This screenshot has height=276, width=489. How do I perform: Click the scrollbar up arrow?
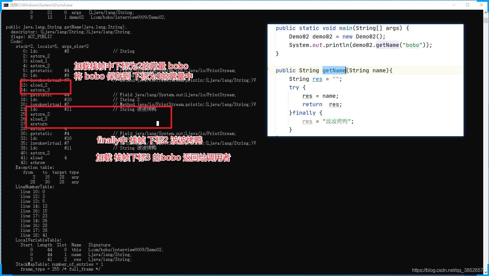486,12
